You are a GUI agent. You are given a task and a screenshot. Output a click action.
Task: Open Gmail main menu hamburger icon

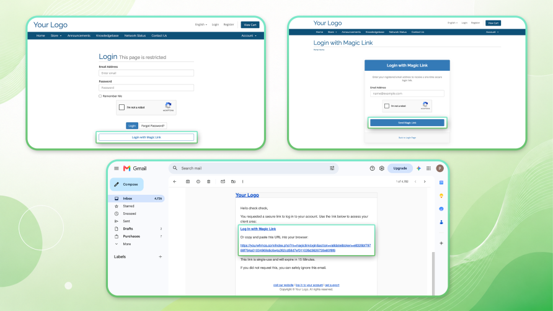point(117,168)
